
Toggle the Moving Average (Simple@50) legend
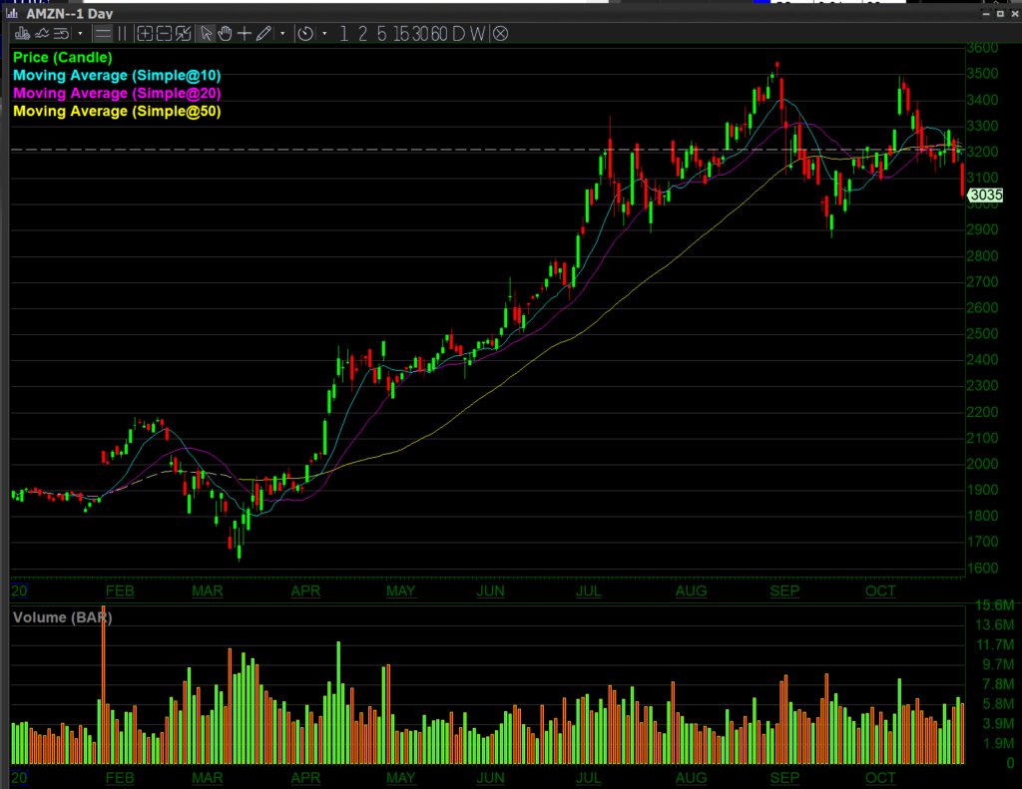(x=117, y=111)
